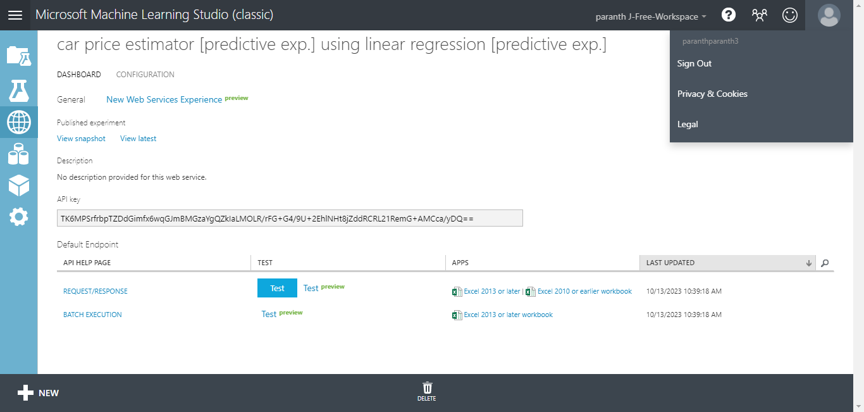This screenshot has height=412, width=864.
Task: Open the feedback smiley icon
Action: pyautogui.click(x=789, y=15)
